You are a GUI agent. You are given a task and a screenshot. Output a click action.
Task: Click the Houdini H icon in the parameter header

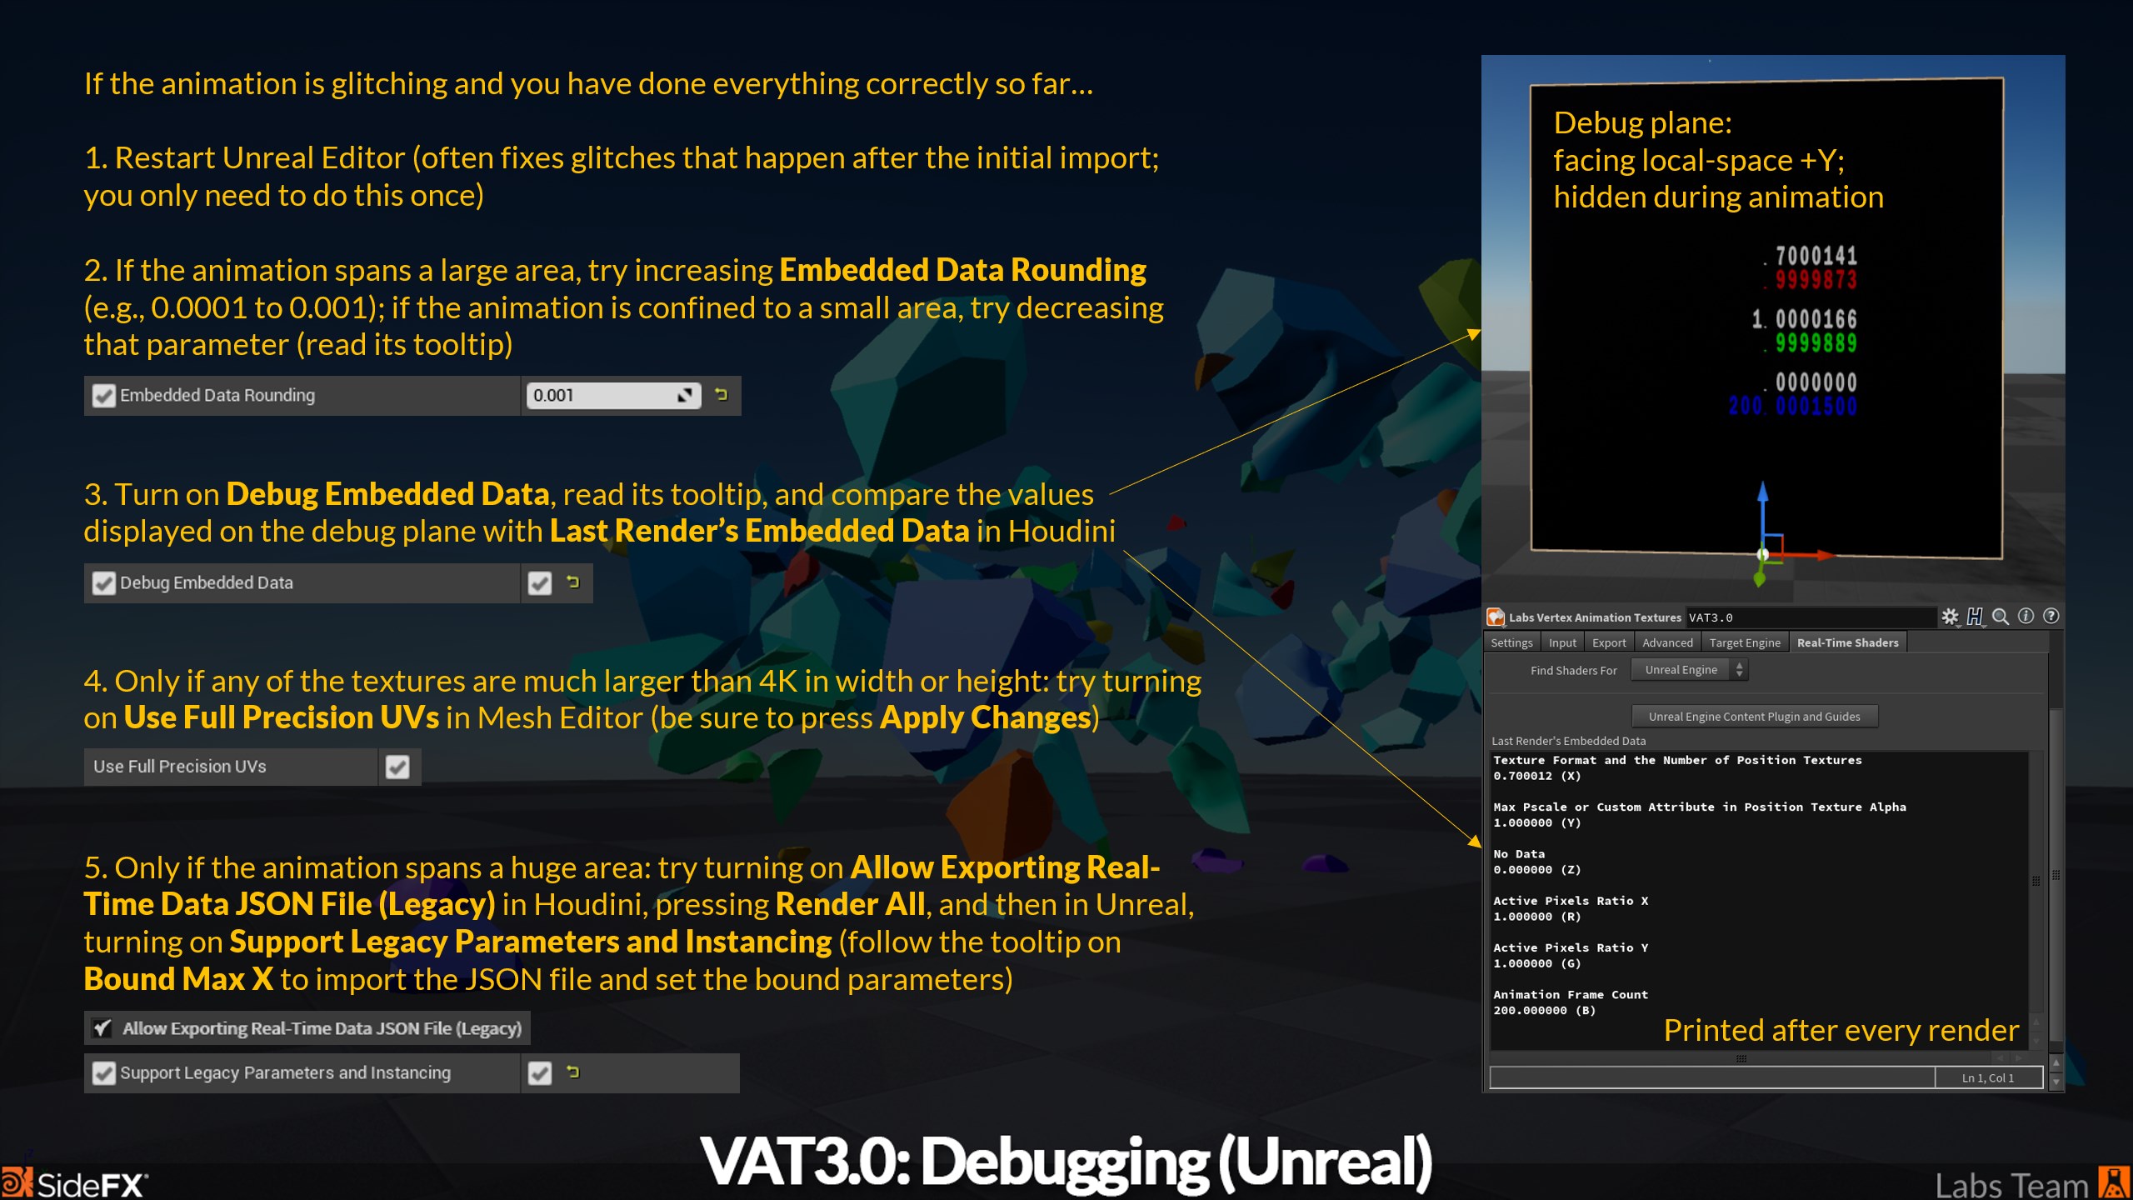[1975, 617]
